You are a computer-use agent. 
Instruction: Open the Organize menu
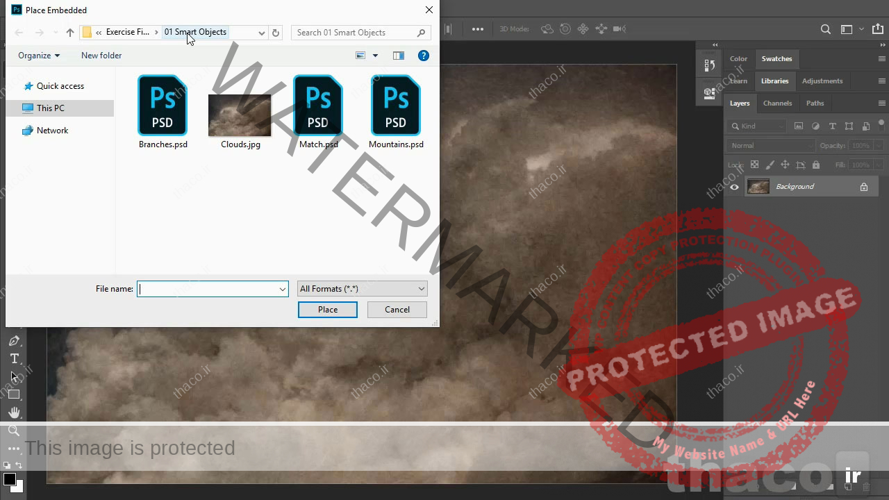39,56
